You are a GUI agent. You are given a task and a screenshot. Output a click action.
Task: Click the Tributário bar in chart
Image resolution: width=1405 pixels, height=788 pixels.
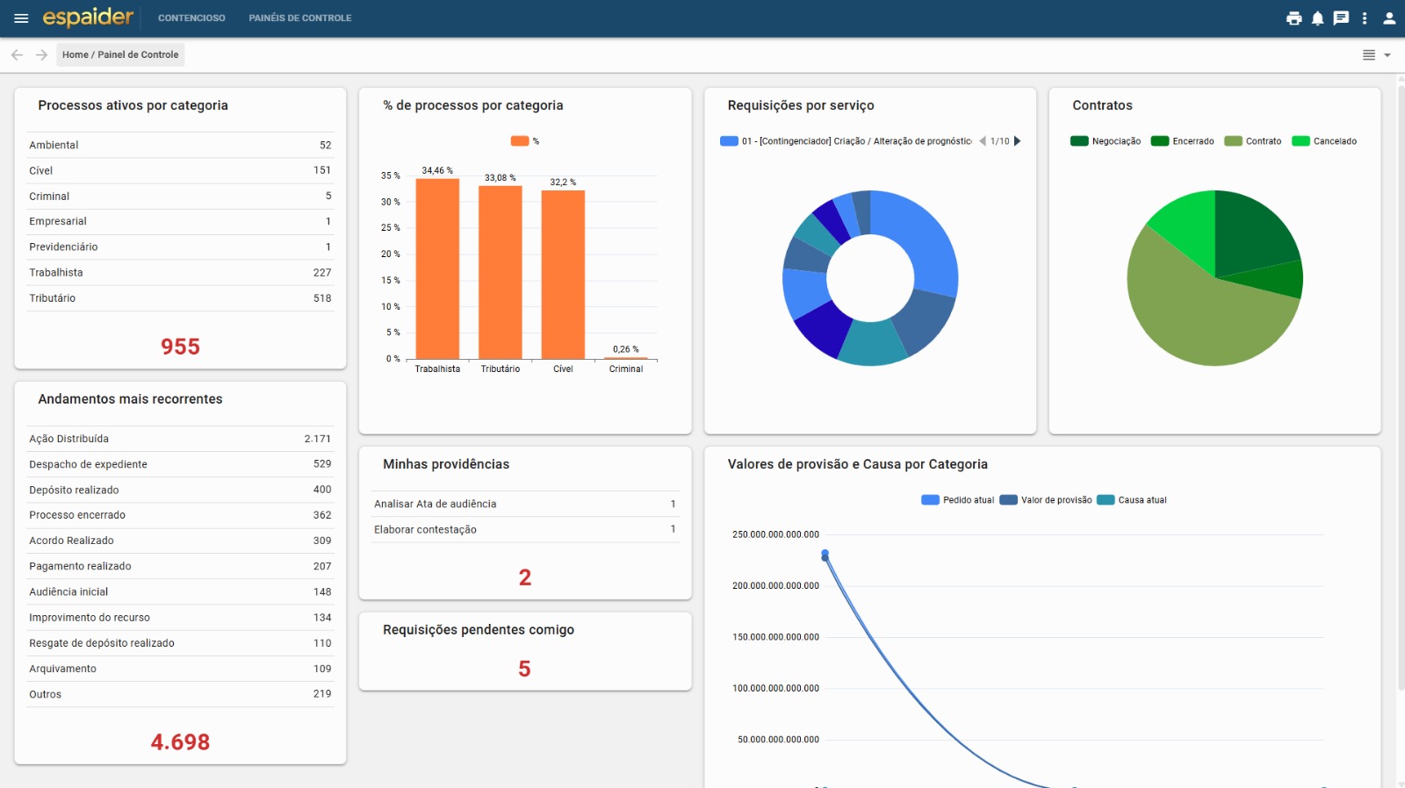point(500,272)
